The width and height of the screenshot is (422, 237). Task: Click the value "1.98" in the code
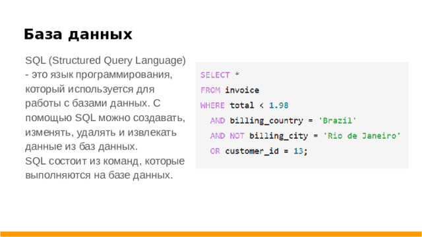pos(278,105)
